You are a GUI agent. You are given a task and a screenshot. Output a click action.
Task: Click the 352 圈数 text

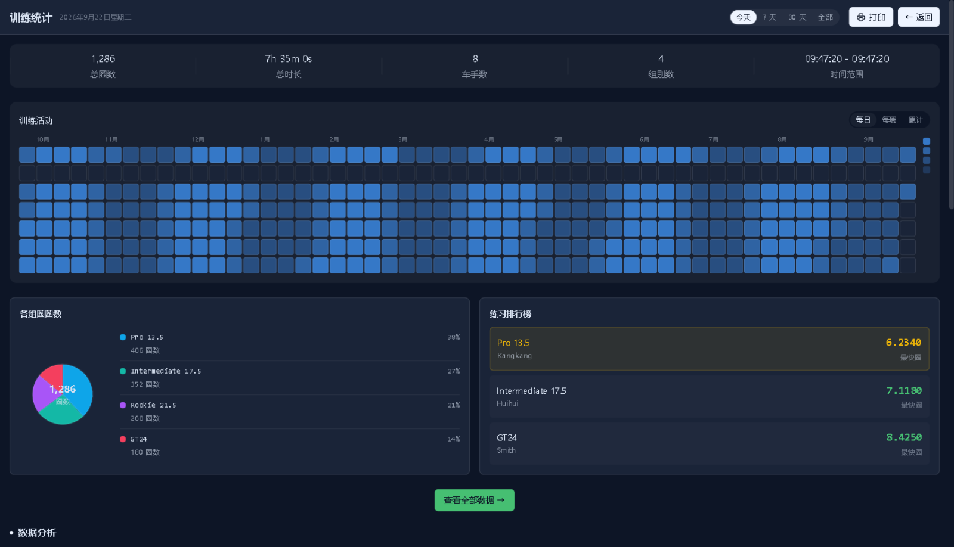click(145, 384)
